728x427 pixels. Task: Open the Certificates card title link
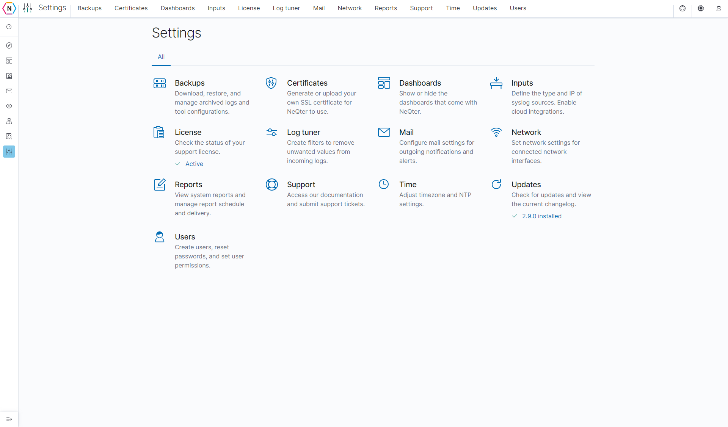[307, 83]
